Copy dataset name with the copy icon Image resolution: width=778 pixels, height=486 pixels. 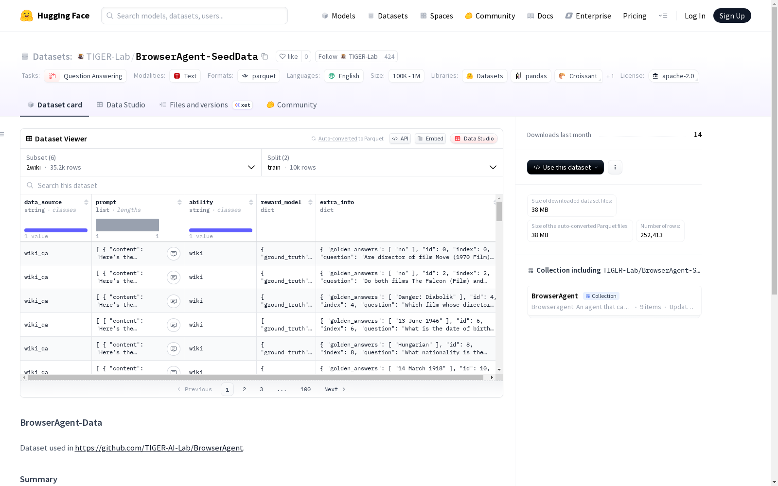pos(265,56)
